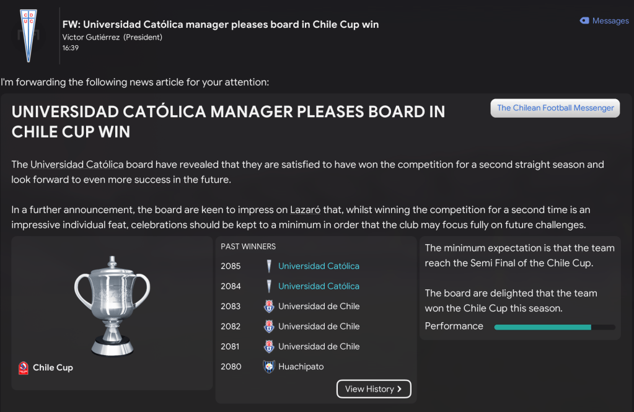634x412 pixels.
Task: Select 2083 Universidad de Chile winner name
Action: point(319,307)
